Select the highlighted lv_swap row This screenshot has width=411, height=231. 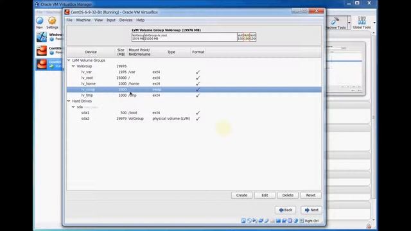[194, 90]
